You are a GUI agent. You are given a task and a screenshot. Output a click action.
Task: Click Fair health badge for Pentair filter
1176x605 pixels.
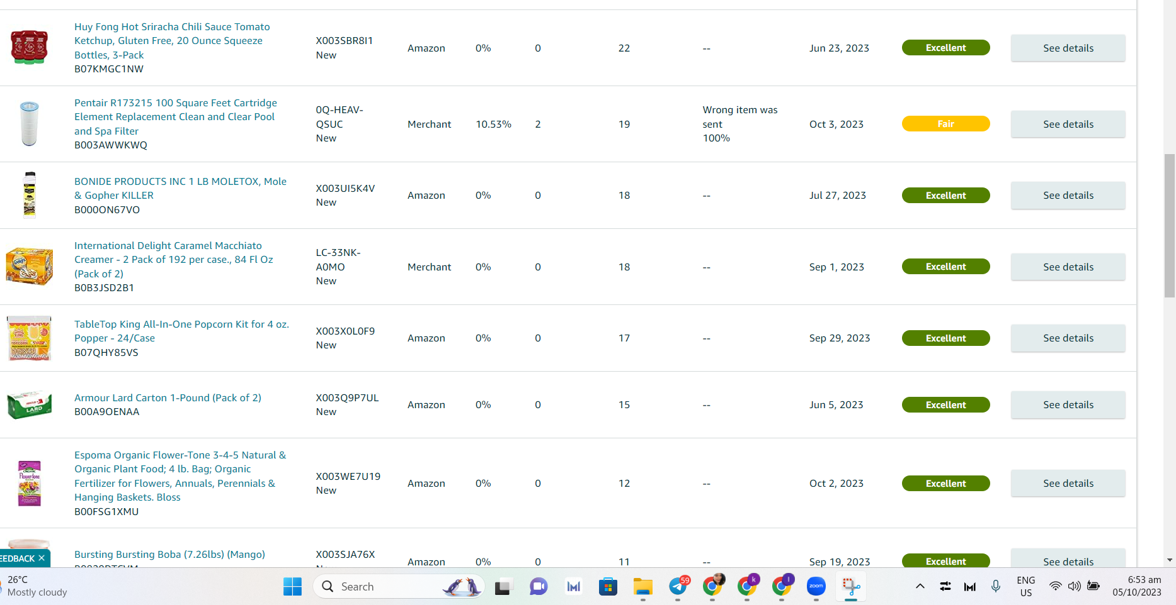945,124
